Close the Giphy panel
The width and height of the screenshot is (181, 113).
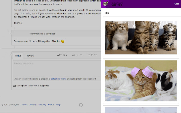click(x=176, y=4)
